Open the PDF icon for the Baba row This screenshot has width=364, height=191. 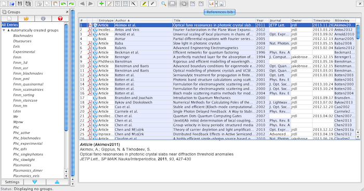click(x=89, y=43)
